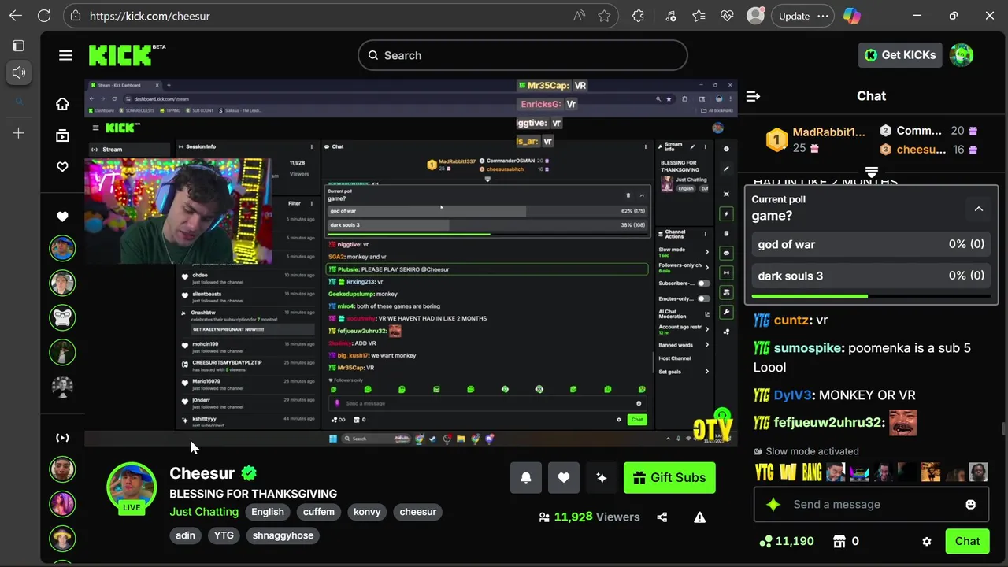Screen dimensions: 1008x567
Task: Click the Gift Subs button
Action: [x=669, y=477]
